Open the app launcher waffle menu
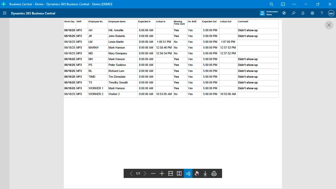The height and width of the screenshot is (189, 336). point(5,13)
